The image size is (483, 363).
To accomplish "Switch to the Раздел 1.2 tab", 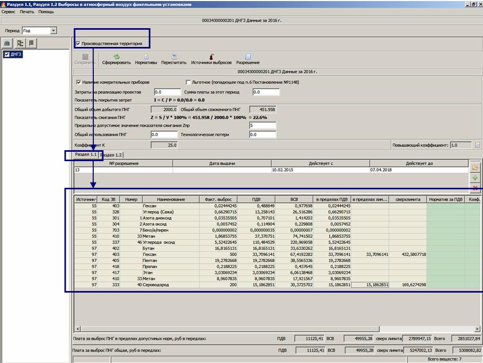I will [111, 155].
